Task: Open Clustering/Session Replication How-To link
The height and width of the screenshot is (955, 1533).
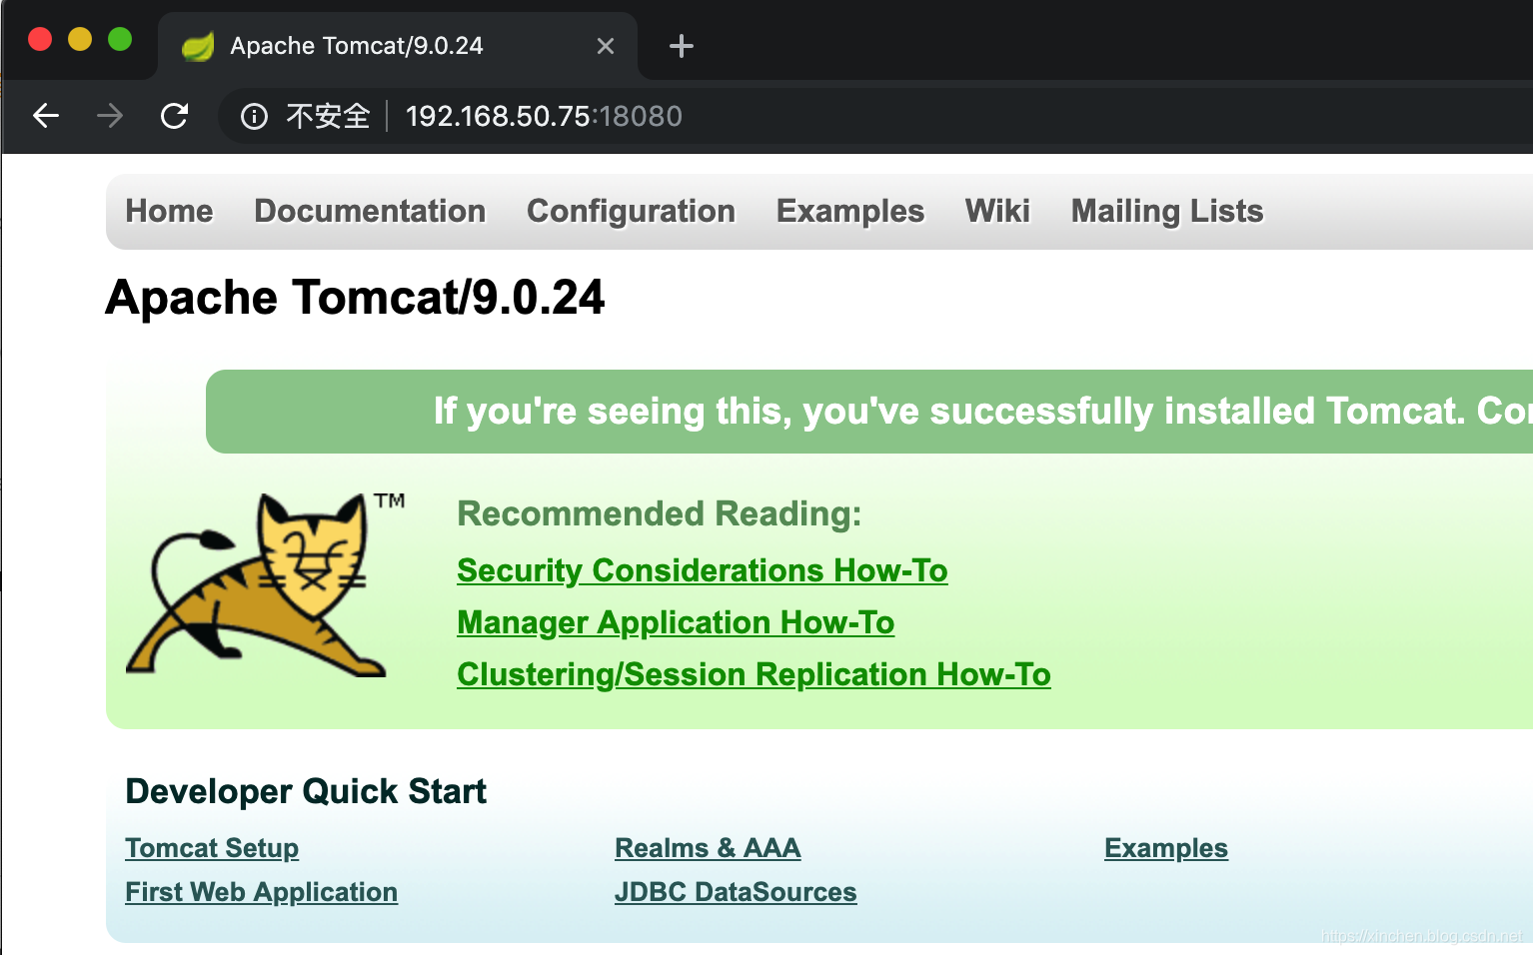Action: pos(754,674)
